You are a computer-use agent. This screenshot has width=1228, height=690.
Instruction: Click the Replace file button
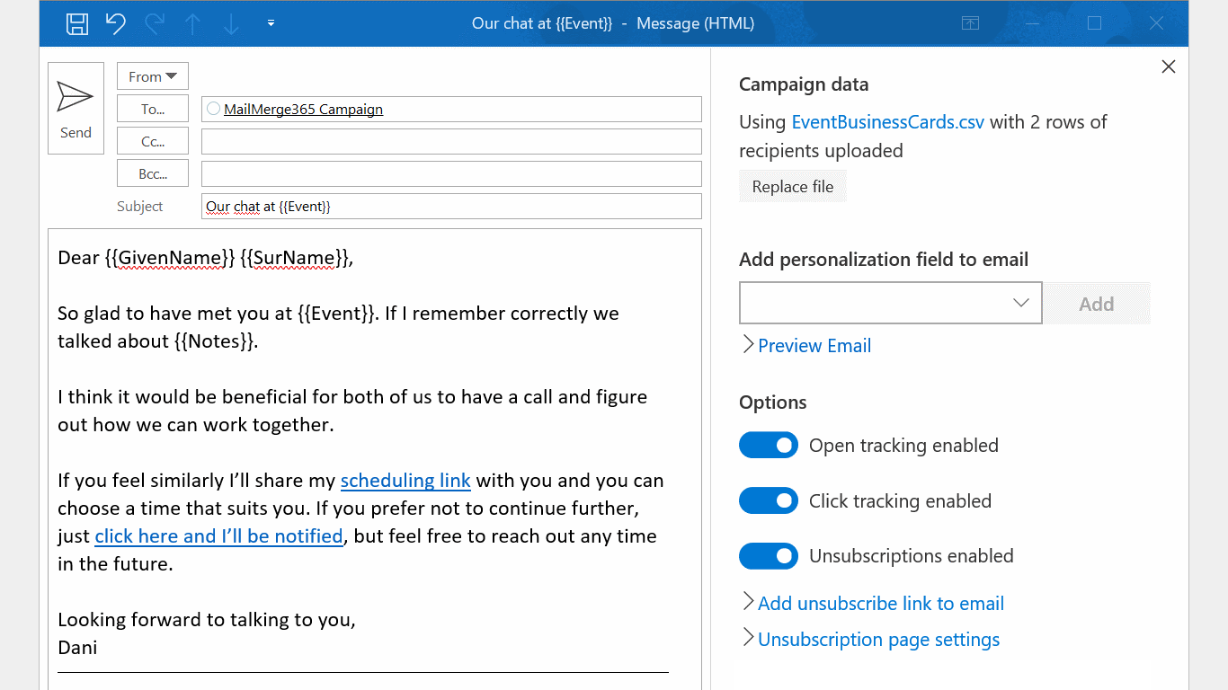(x=792, y=187)
